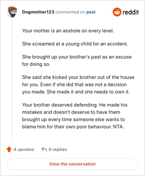The height and width of the screenshot is (176, 145).
Task: Select the "4 upvotes" count label
Action: [x=24, y=149]
